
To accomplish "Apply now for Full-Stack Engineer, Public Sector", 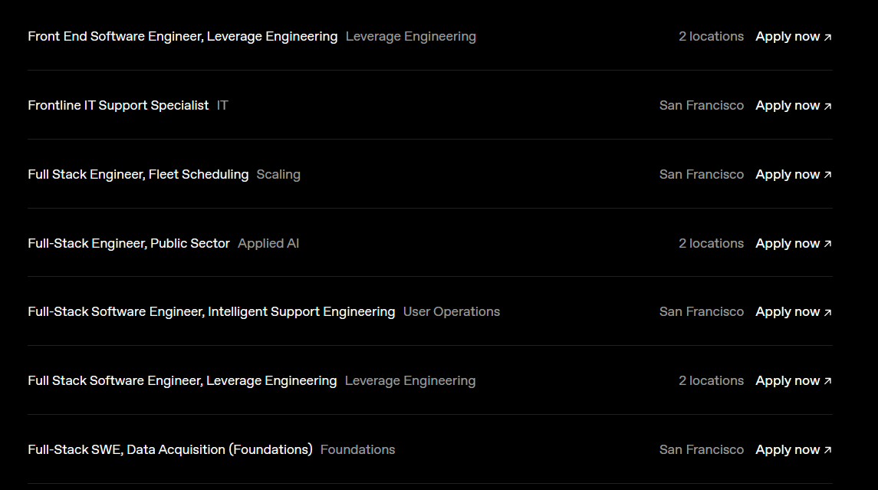I will tap(794, 243).
